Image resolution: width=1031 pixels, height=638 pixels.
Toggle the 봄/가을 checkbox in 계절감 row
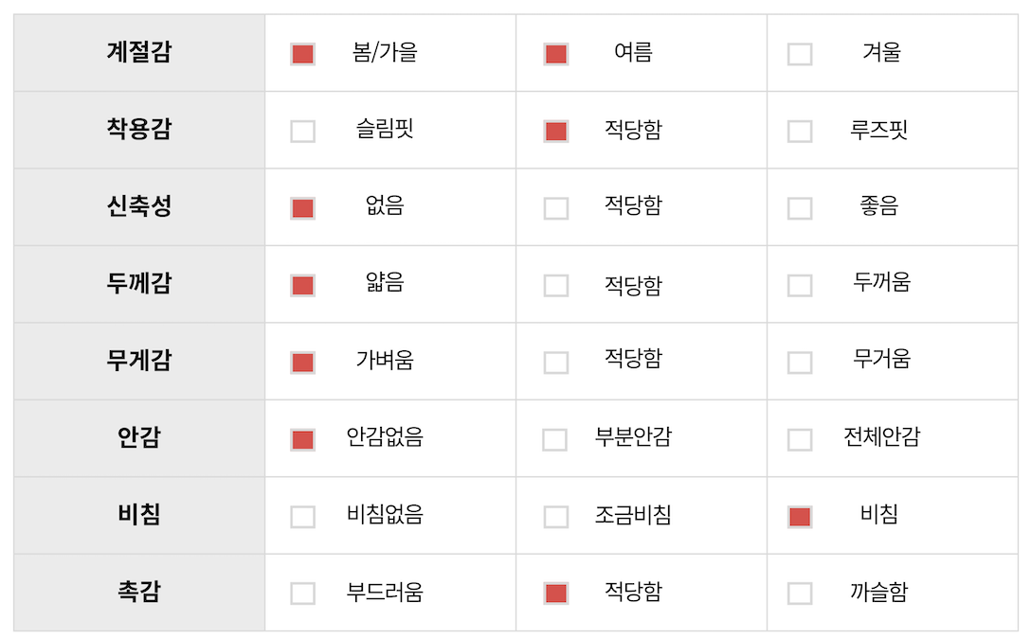(x=302, y=54)
